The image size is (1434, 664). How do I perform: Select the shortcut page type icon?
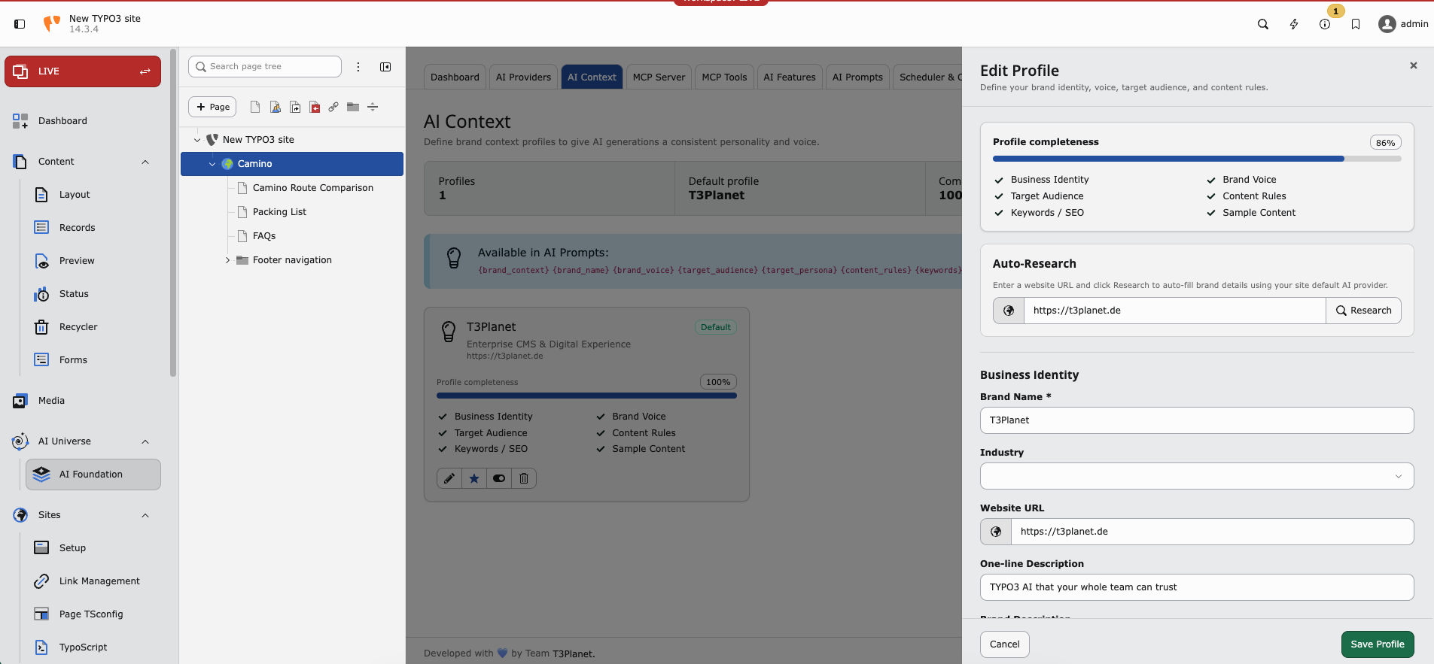pos(295,107)
